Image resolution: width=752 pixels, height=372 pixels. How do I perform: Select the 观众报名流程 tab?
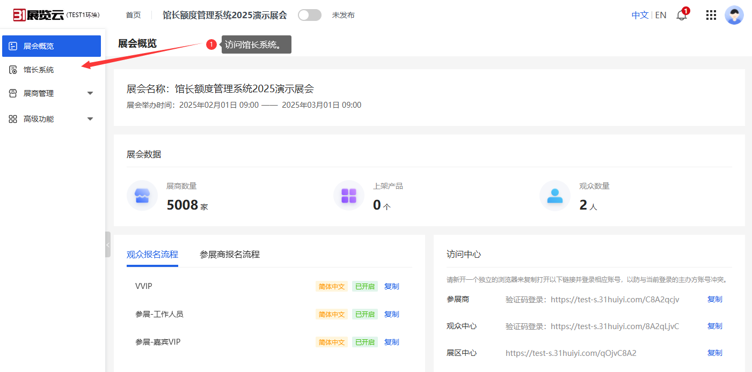(x=152, y=254)
